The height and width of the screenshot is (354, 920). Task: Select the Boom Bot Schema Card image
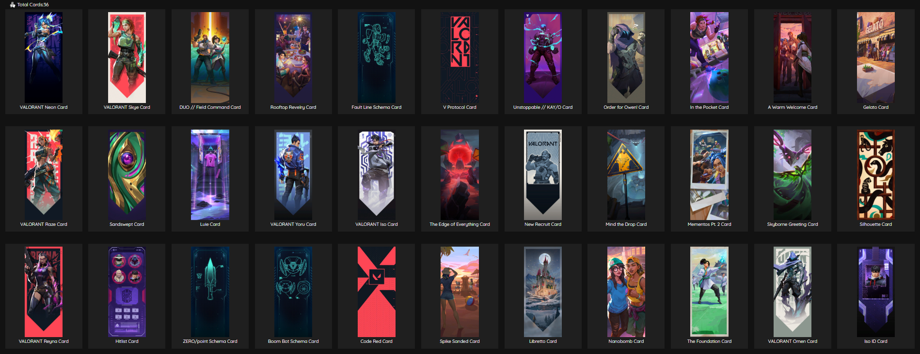point(293,292)
